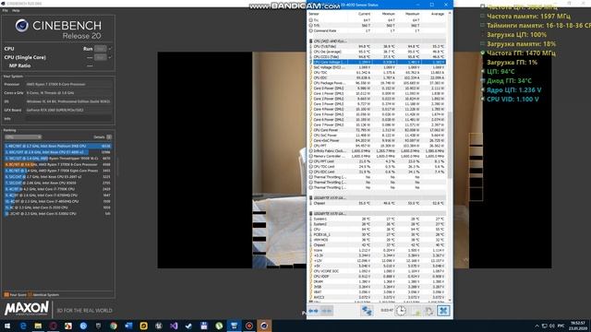Select the Ryzen 7 1700X ranking entry
Screen dimensions: 591x332
pos(57,171)
